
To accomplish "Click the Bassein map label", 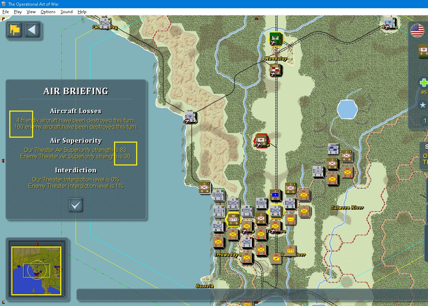I will tap(205, 286).
